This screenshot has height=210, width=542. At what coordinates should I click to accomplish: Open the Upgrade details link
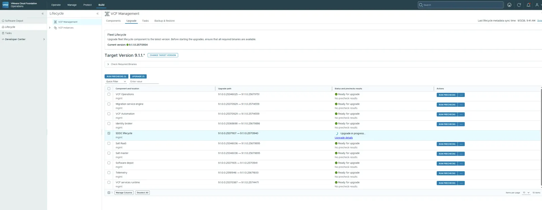click(343, 138)
